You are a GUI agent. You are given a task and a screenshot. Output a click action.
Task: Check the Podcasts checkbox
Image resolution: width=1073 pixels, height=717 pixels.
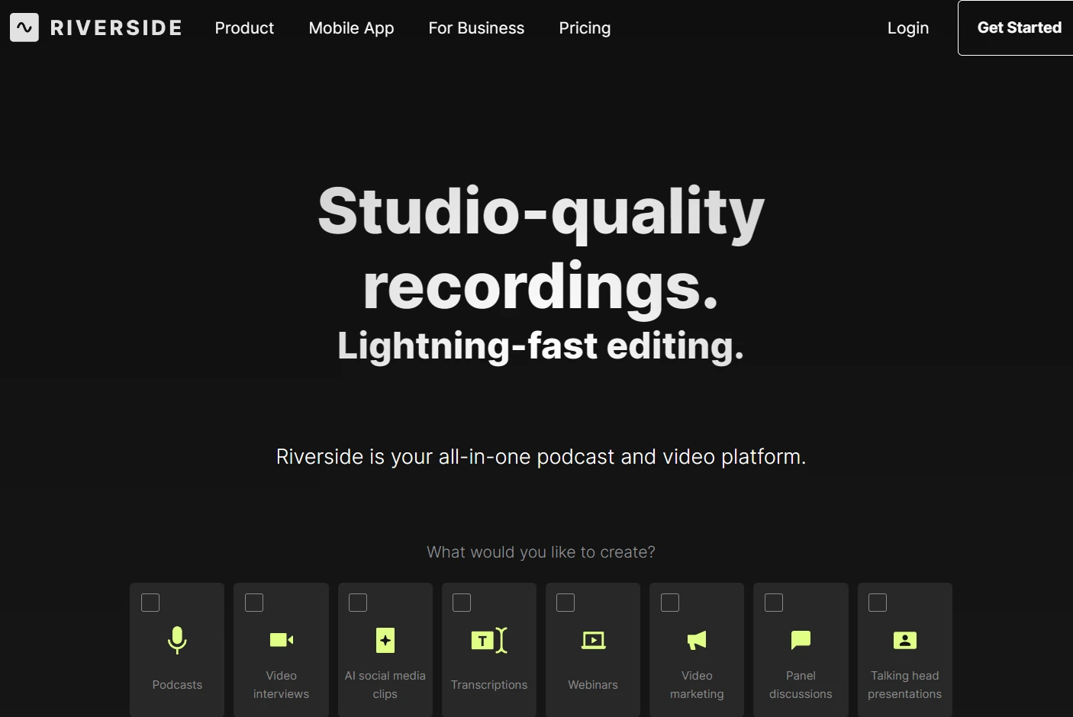pos(150,603)
